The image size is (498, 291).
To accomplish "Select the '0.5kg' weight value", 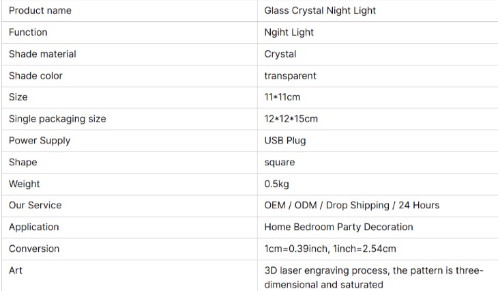I will tap(276, 184).
